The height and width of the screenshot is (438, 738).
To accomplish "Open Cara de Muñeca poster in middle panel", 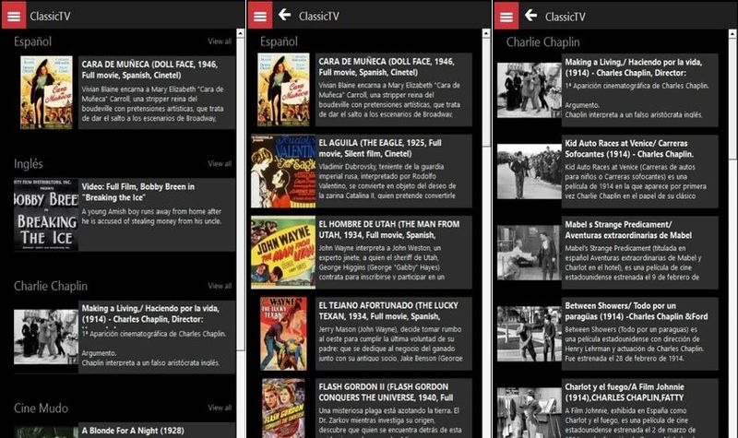I will [283, 89].
